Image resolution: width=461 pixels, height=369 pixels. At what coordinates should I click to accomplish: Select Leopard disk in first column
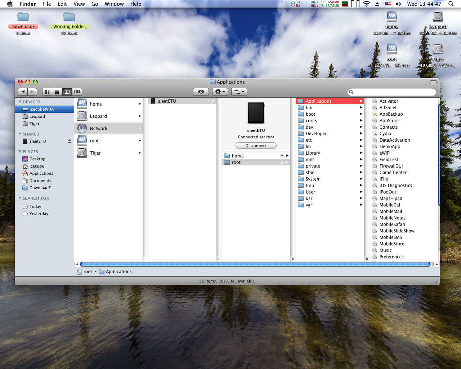(108, 116)
